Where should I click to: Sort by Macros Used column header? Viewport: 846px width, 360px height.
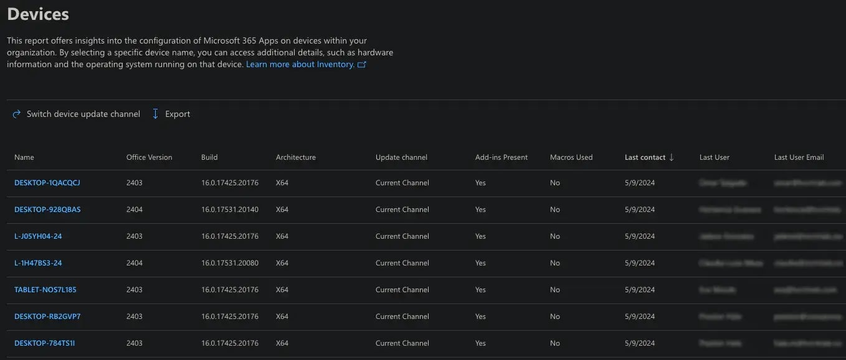(x=571, y=157)
